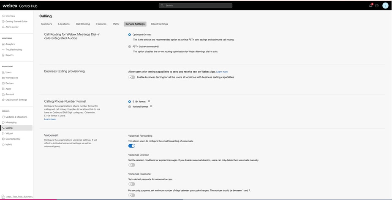Enable the Voicemail Deletion toggle
The width and height of the screenshot is (392, 200).
(x=131, y=165)
